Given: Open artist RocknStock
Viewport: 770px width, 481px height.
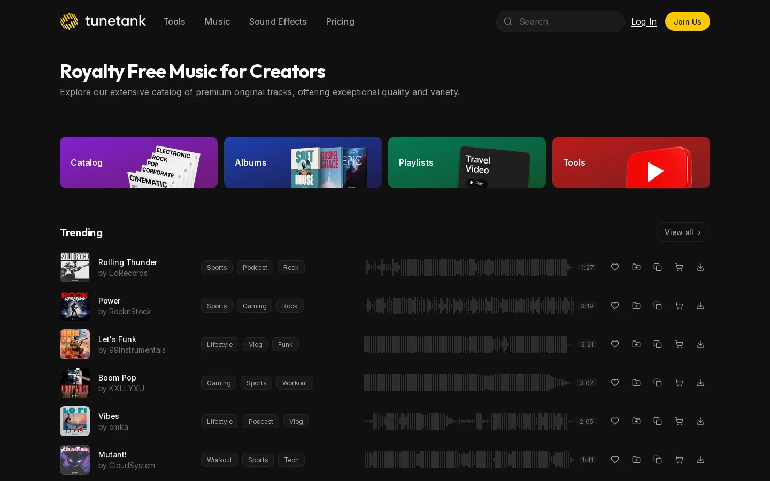Looking at the screenshot, I should coord(130,312).
